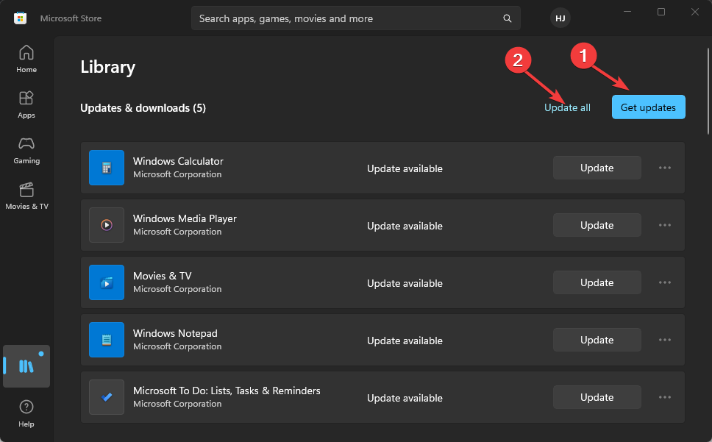This screenshot has width=712, height=442.
Task: Click the Get updates button
Action: click(649, 107)
